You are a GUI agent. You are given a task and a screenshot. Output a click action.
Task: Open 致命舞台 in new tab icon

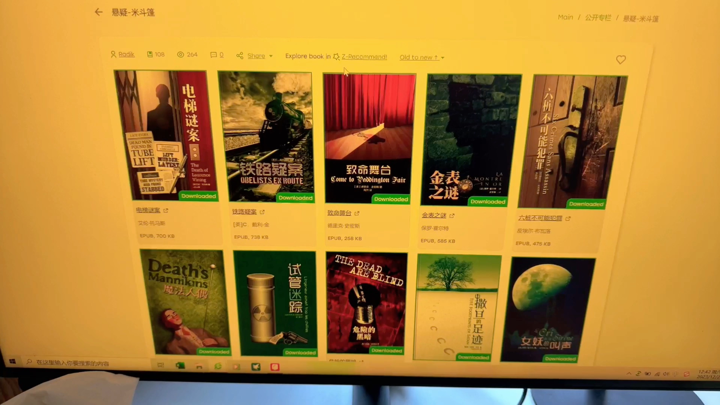357,213
